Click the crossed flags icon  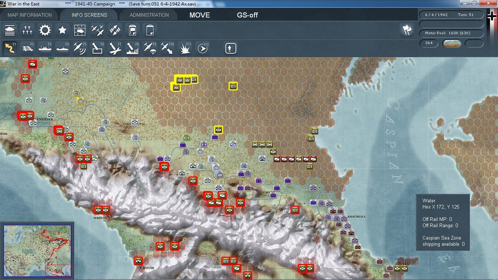click(406, 30)
